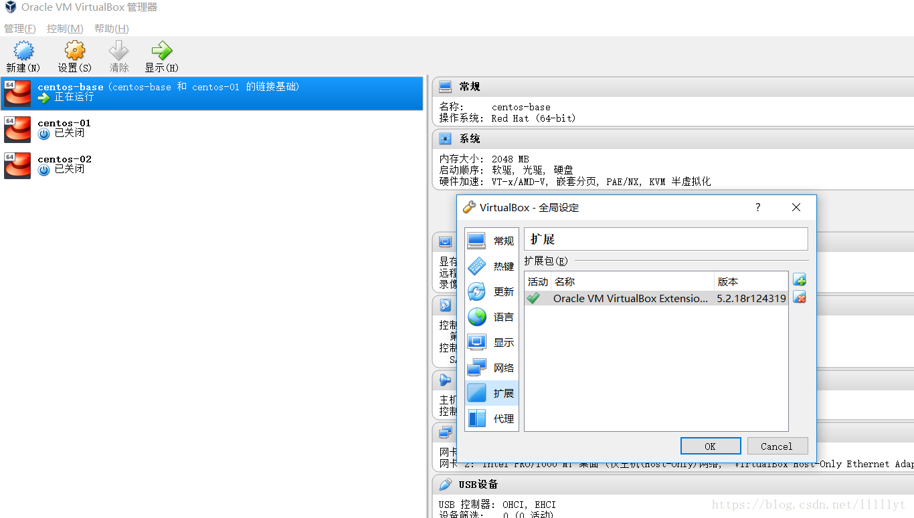Click the 新建(N) new VM toolbar icon
This screenshot has width=914, height=518.
23,51
